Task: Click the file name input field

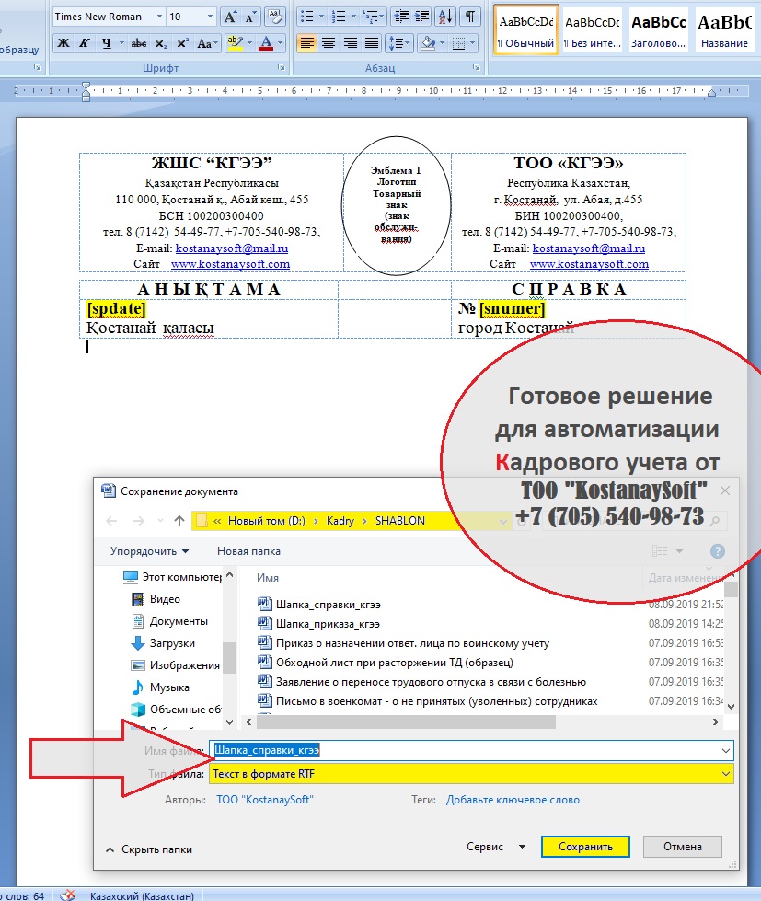Action: pyautogui.click(x=470, y=750)
